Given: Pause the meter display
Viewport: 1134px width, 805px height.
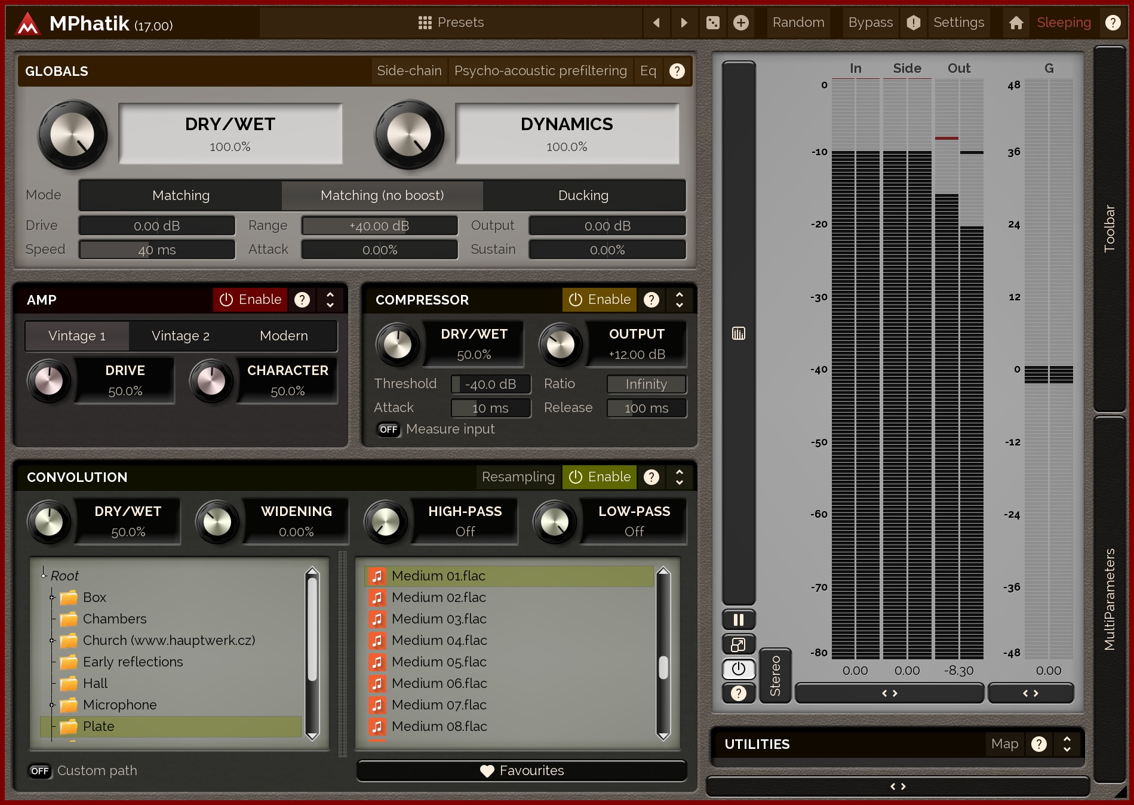Looking at the screenshot, I should 738,620.
